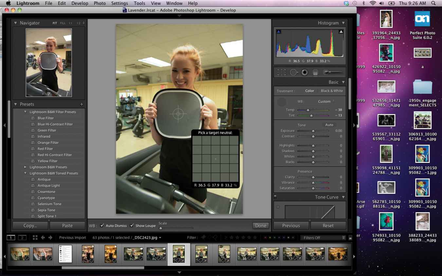Open the Lightroom application menu
The height and width of the screenshot is (276, 442).
click(28, 3)
